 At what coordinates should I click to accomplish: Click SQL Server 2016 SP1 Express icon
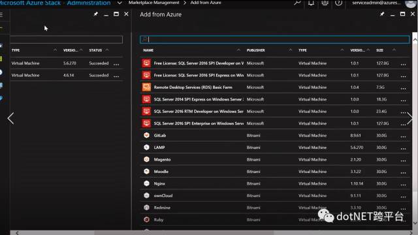point(146,75)
